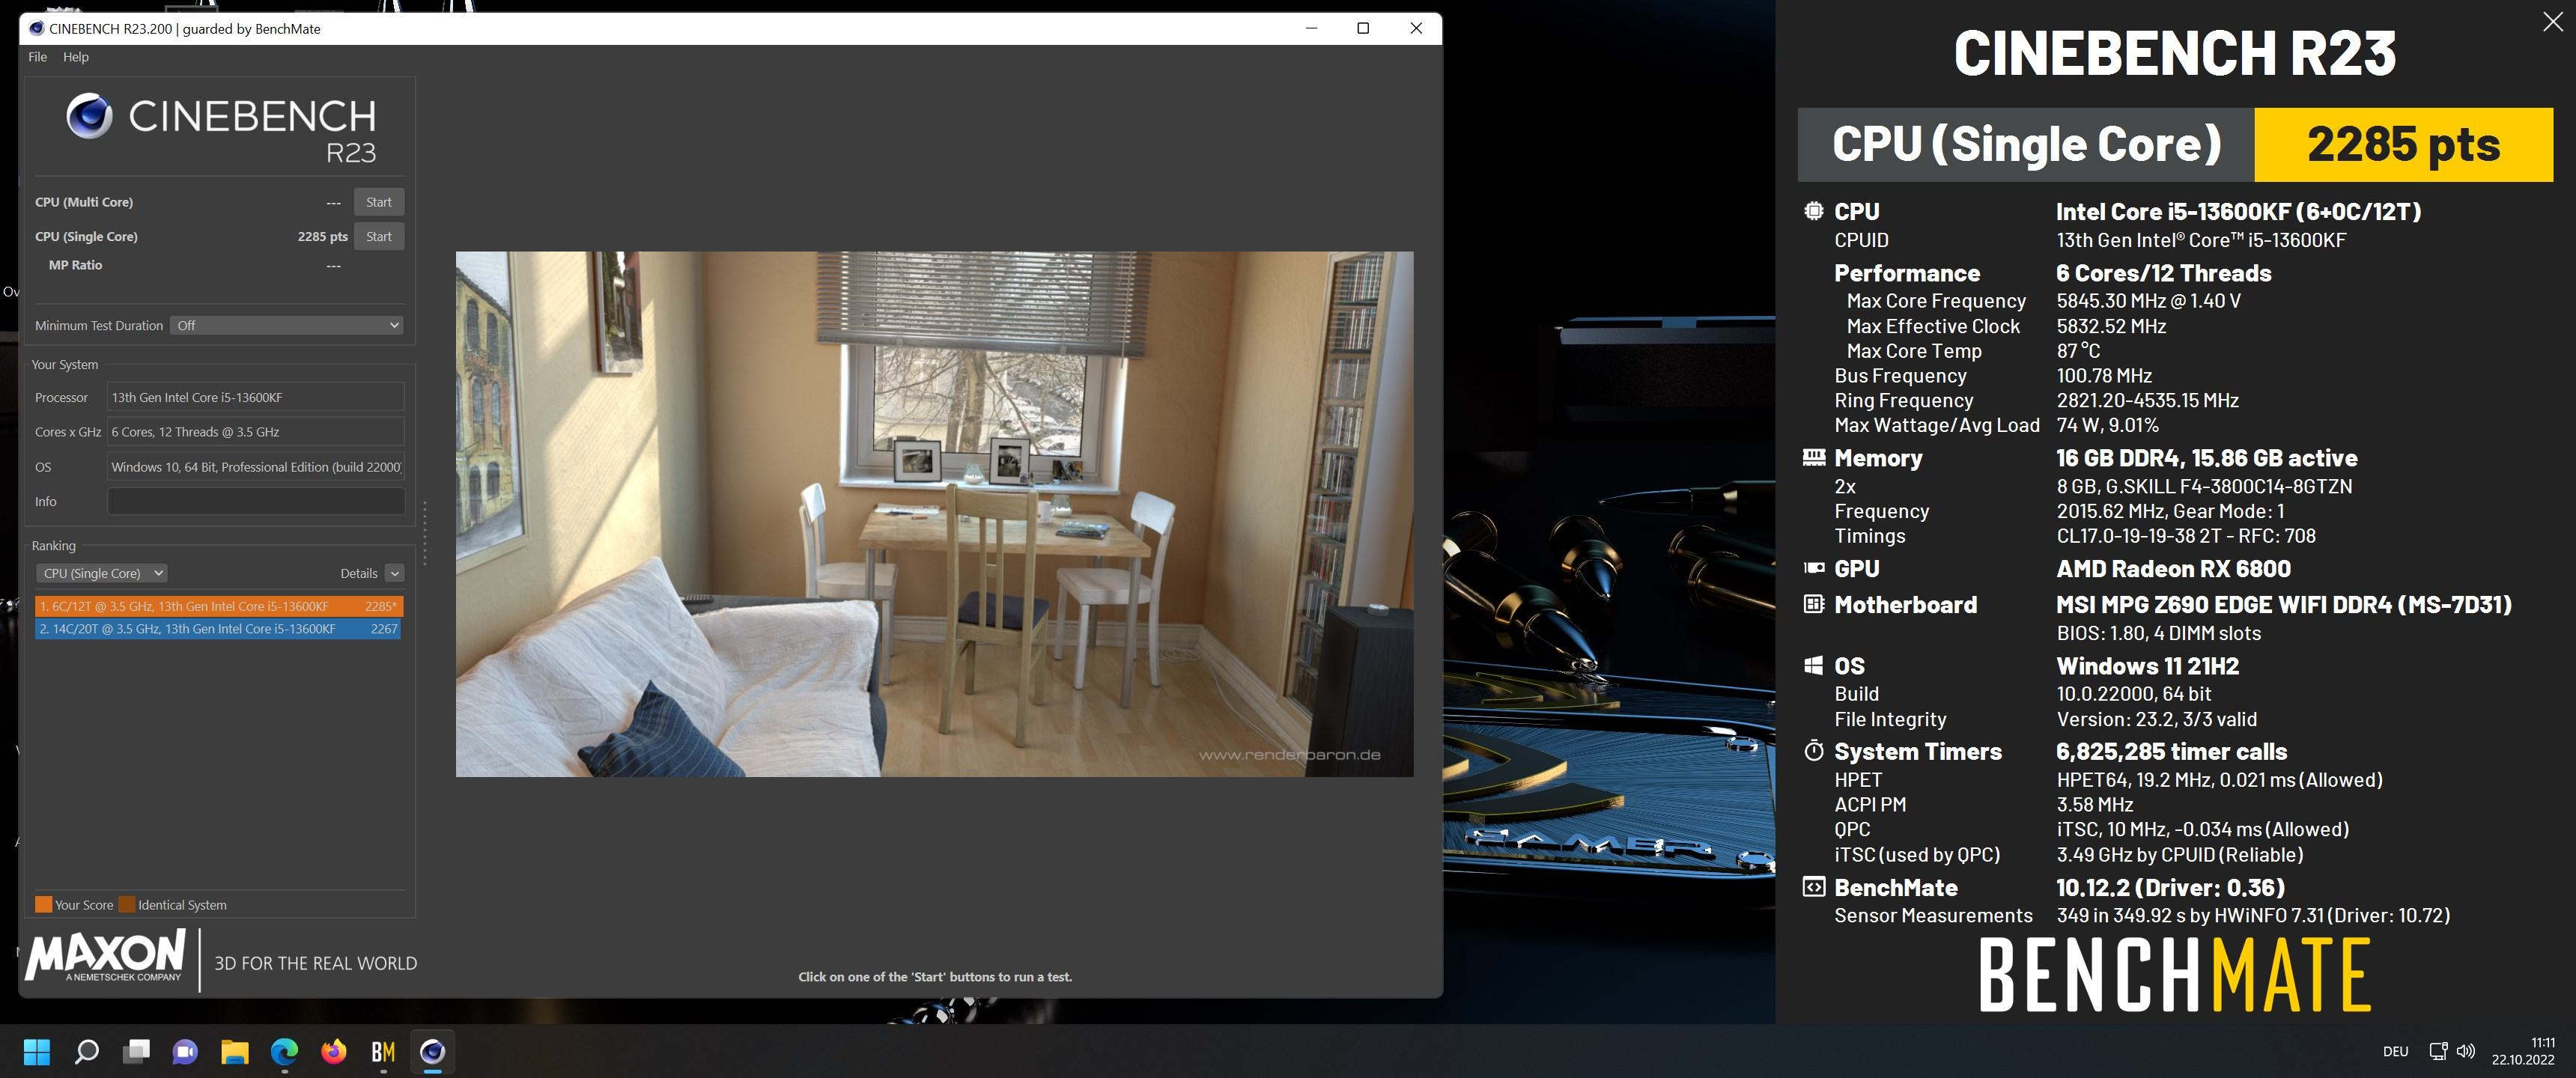Open Windows Search from the taskbar
Viewport: 2576px width, 1078px height.
(x=87, y=1052)
